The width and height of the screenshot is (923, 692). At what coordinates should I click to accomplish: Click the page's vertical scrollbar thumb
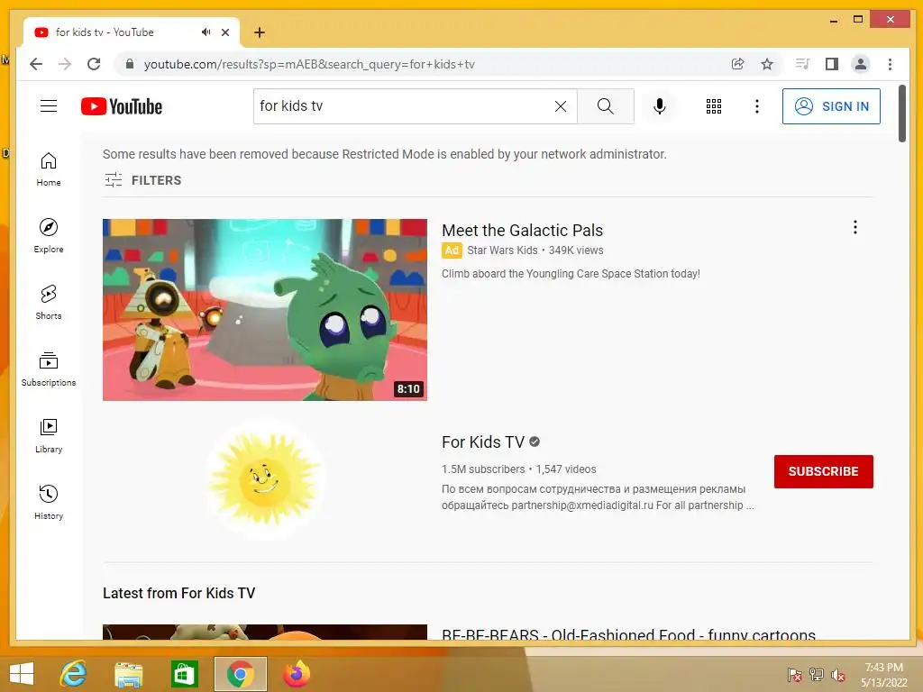pyautogui.click(x=902, y=114)
